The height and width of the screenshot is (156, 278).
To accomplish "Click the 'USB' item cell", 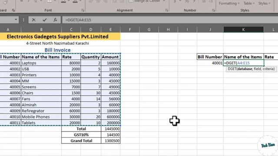I will pyautogui.click(x=41, y=69).
